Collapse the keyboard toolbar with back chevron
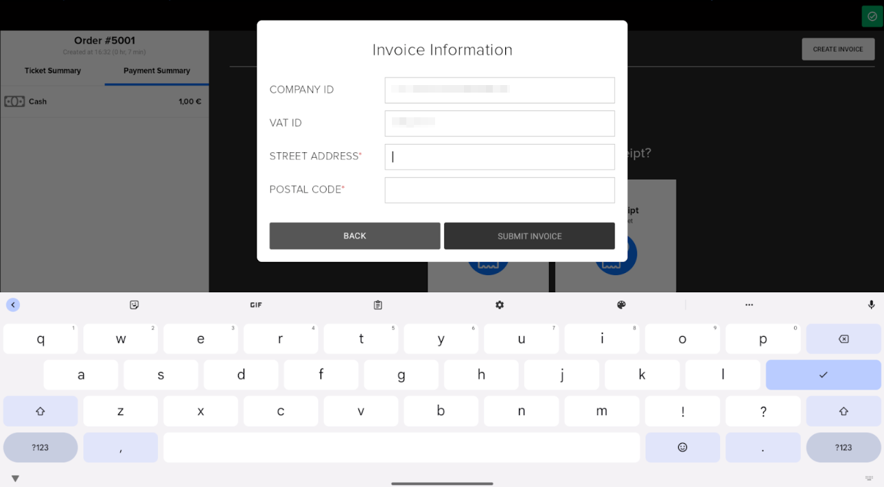The width and height of the screenshot is (884, 487). coord(13,305)
